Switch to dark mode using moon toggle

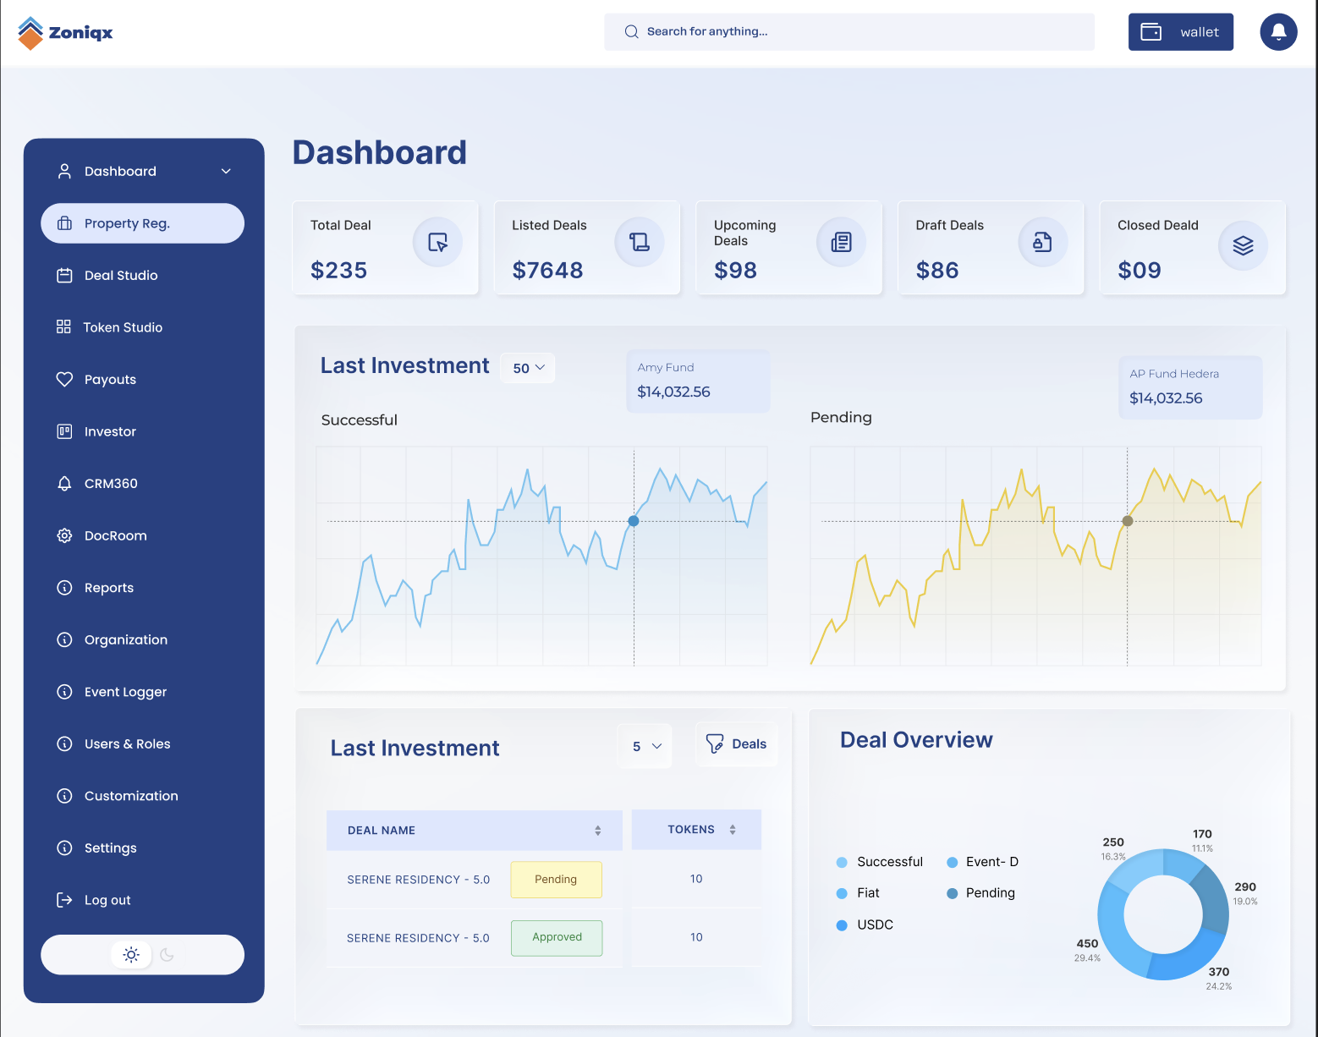pyautogui.click(x=167, y=955)
